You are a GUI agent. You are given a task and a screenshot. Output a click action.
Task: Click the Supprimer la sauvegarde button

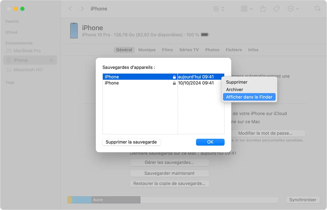(x=131, y=142)
